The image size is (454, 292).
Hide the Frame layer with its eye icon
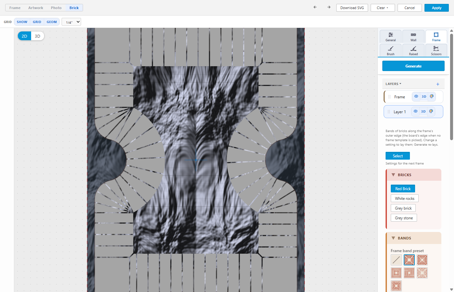click(416, 96)
